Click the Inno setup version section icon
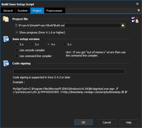This screenshot has height=128, width=142. (x=6, y=39)
